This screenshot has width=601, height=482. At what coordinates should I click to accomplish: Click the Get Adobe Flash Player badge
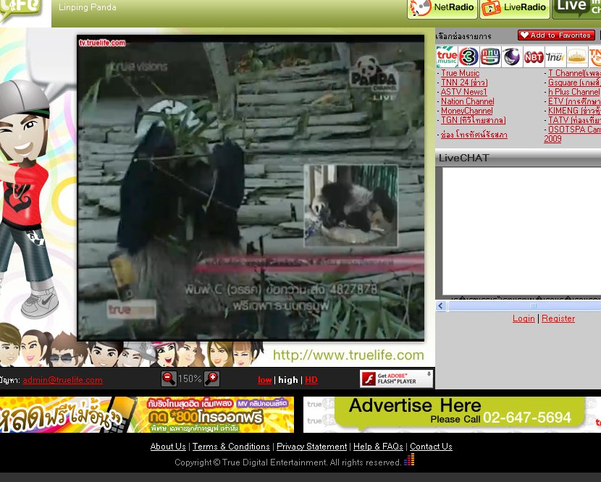click(396, 379)
